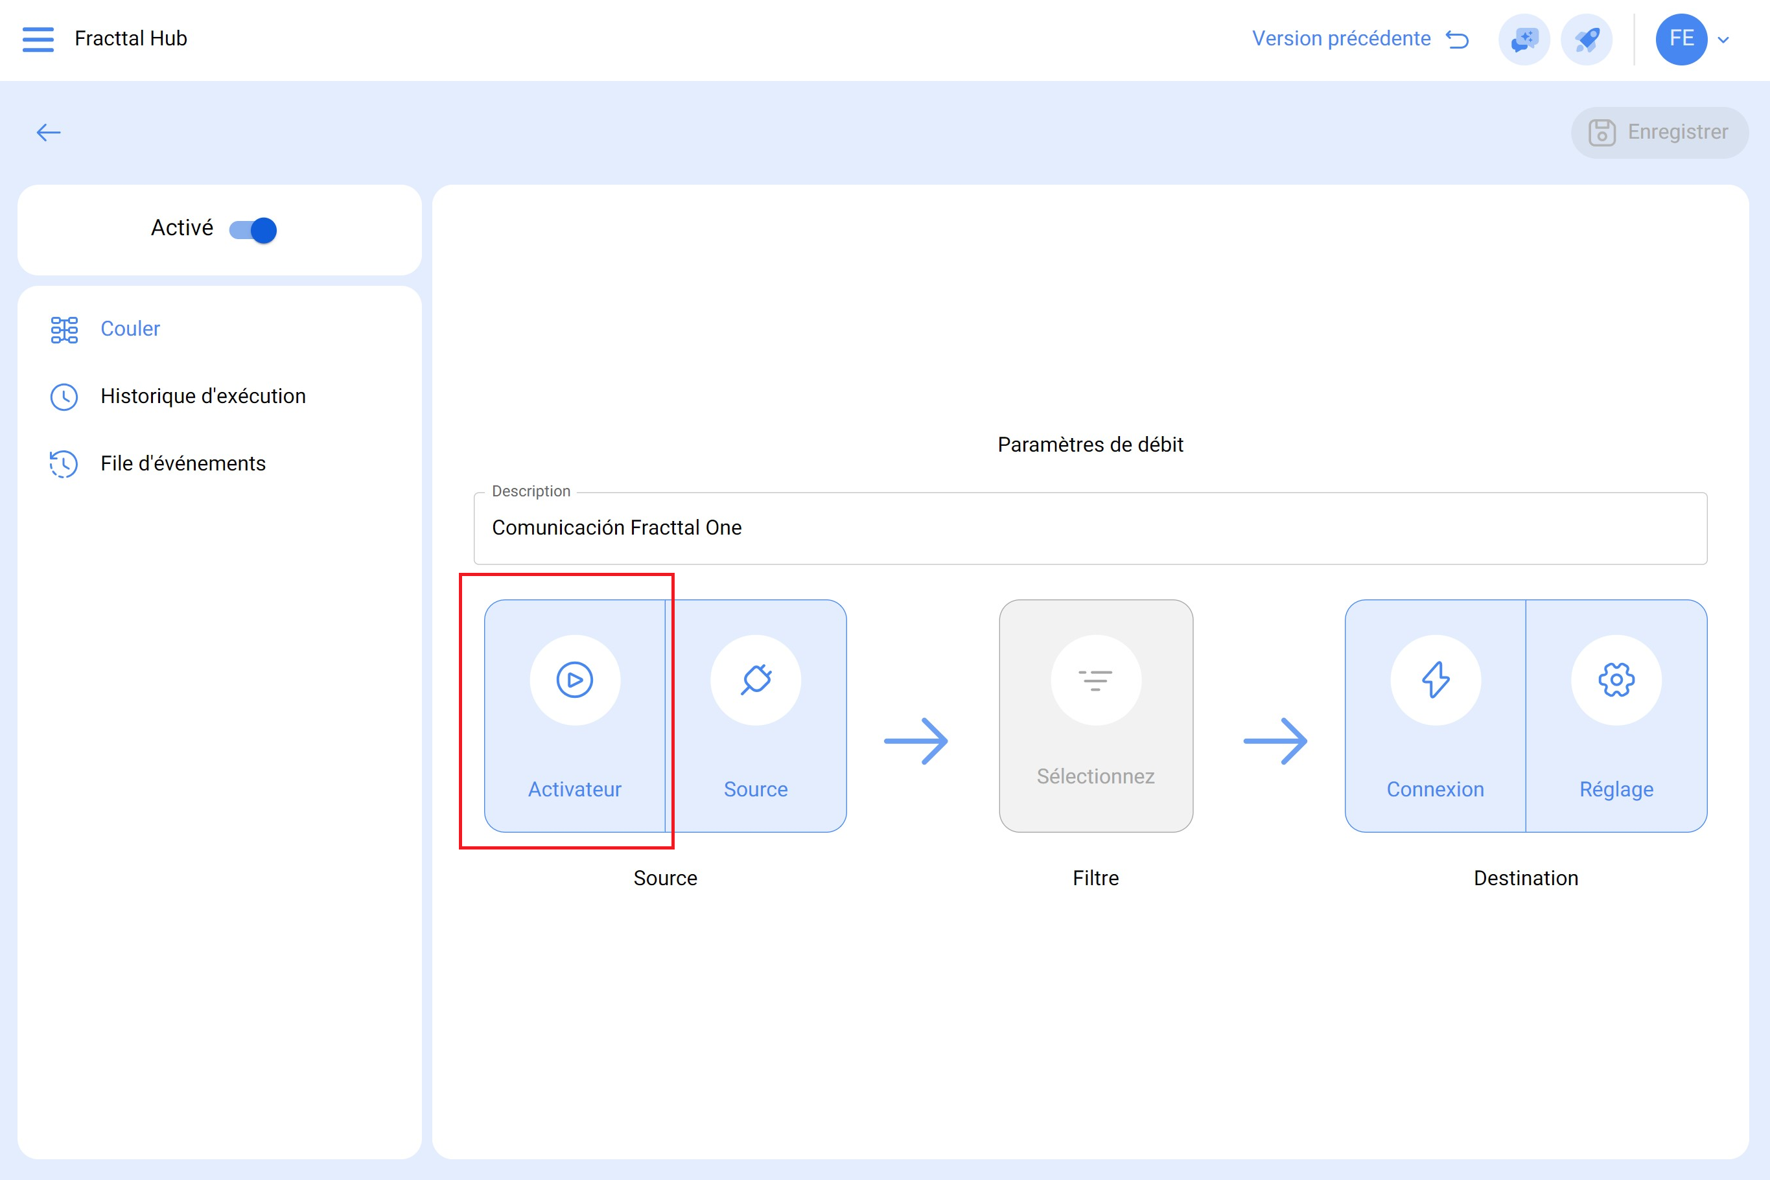Select the Couler menu item
This screenshot has width=1770, height=1180.
coord(219,329)
